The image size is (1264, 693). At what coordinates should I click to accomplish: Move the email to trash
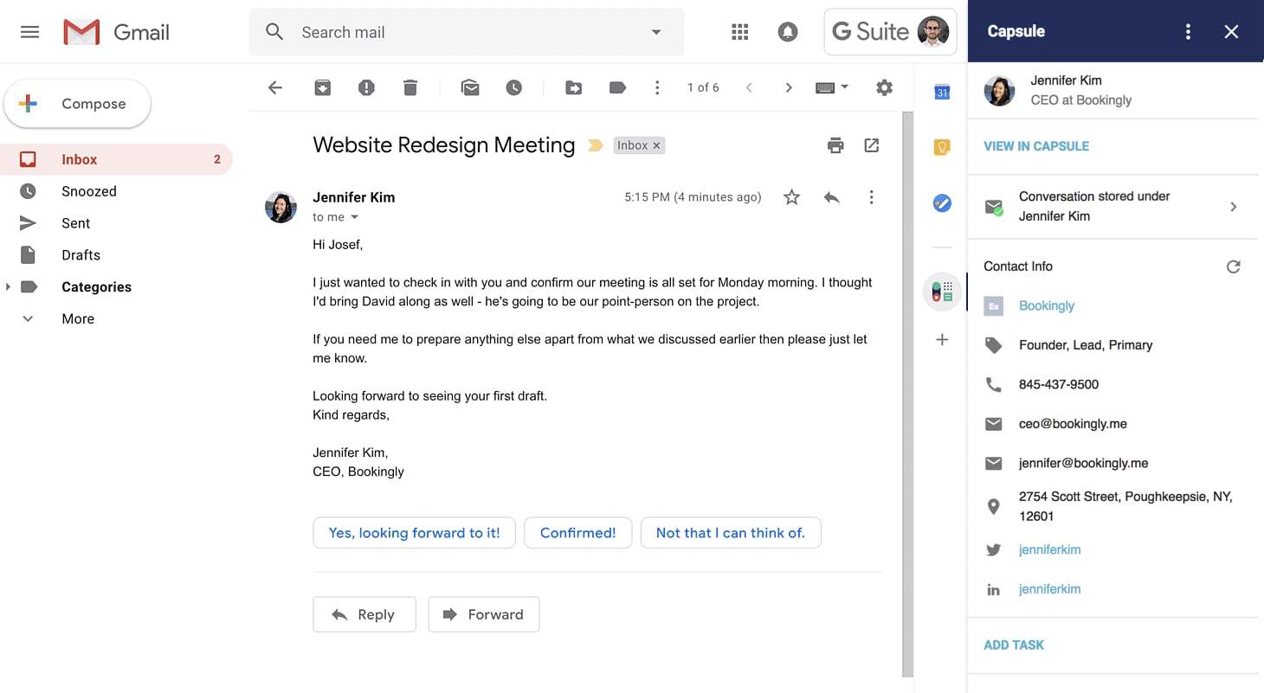click(410, 87)
